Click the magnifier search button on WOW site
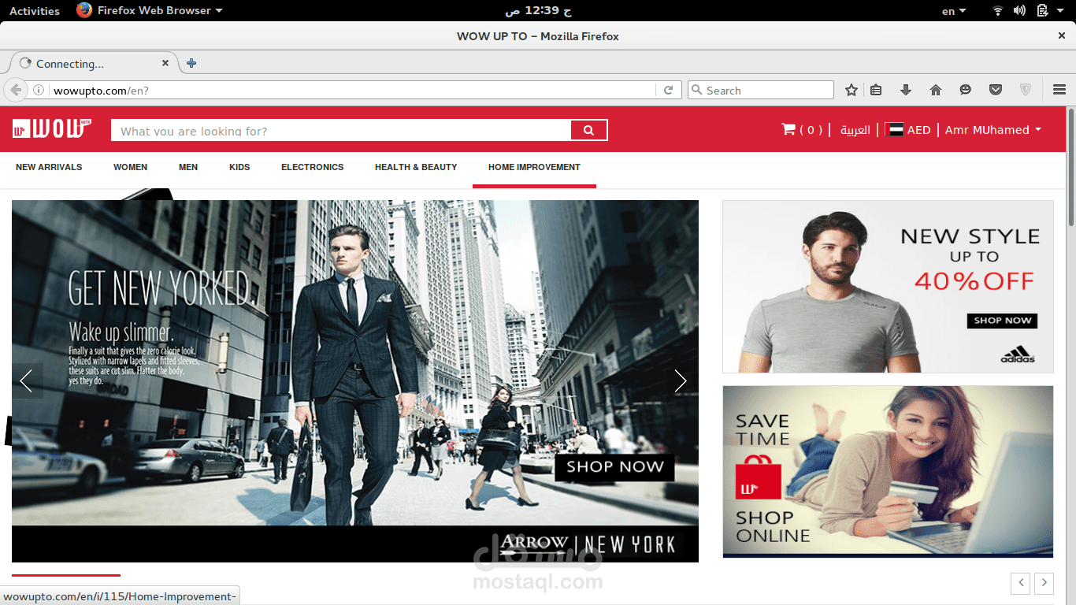Image resolution: width=1076 pixels, height=605 pixels. pyautogui.click(x=588, y=131)
